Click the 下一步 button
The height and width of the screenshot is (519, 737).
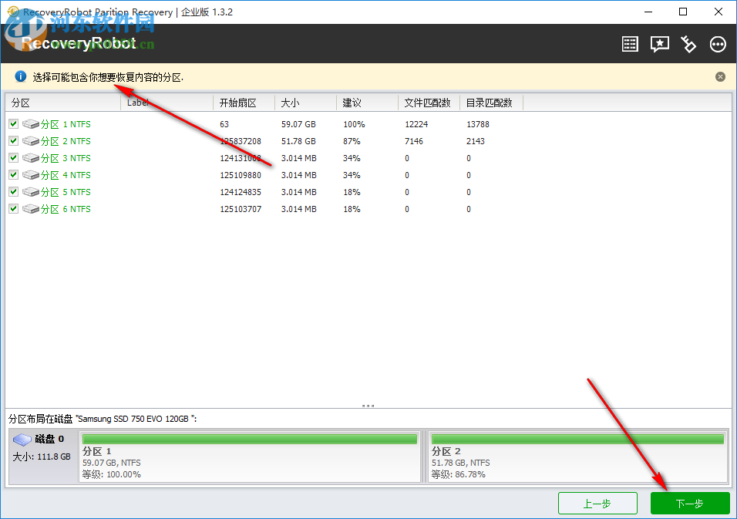(x=689, y=503)
